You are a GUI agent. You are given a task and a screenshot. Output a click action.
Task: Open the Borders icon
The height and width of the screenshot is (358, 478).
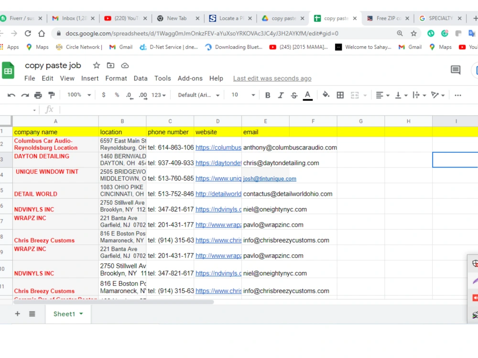click(x=340, y=95)
